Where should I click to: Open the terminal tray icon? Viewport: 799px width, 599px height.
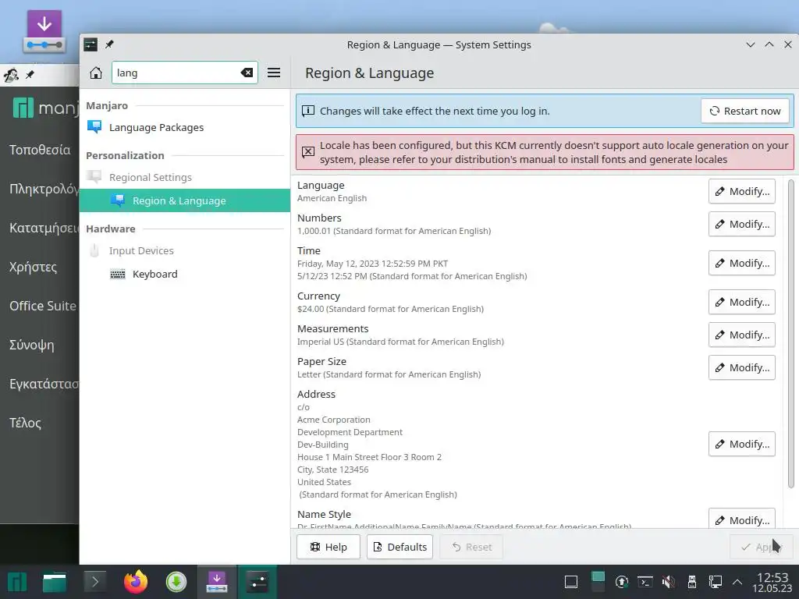click(645, 582)
